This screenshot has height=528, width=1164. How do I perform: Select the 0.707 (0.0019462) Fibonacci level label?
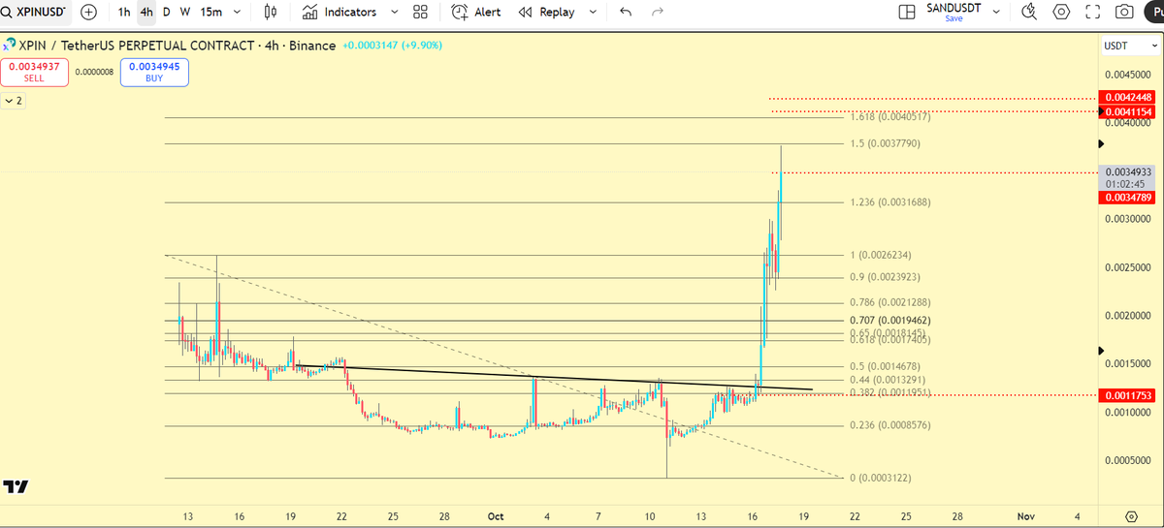coord(889,320)
